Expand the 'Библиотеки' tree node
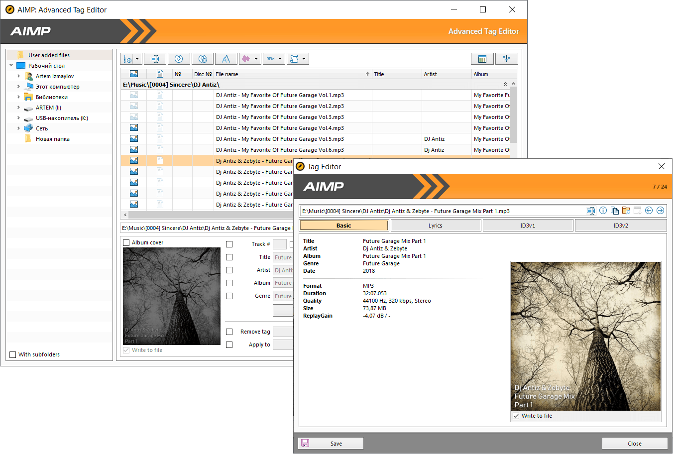This screenshot has height=458, width=677. 18,97
